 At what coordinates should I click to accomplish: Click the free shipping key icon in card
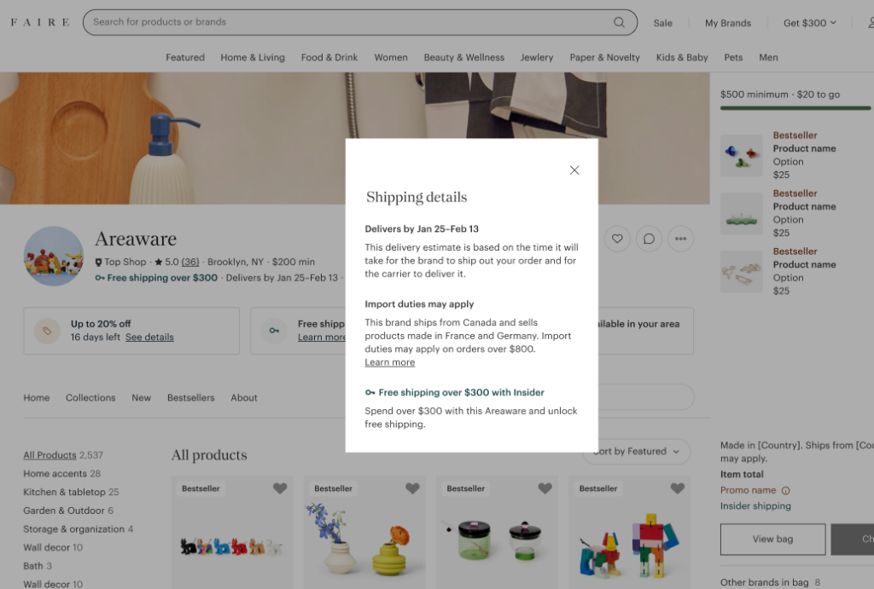coord(274,331)
